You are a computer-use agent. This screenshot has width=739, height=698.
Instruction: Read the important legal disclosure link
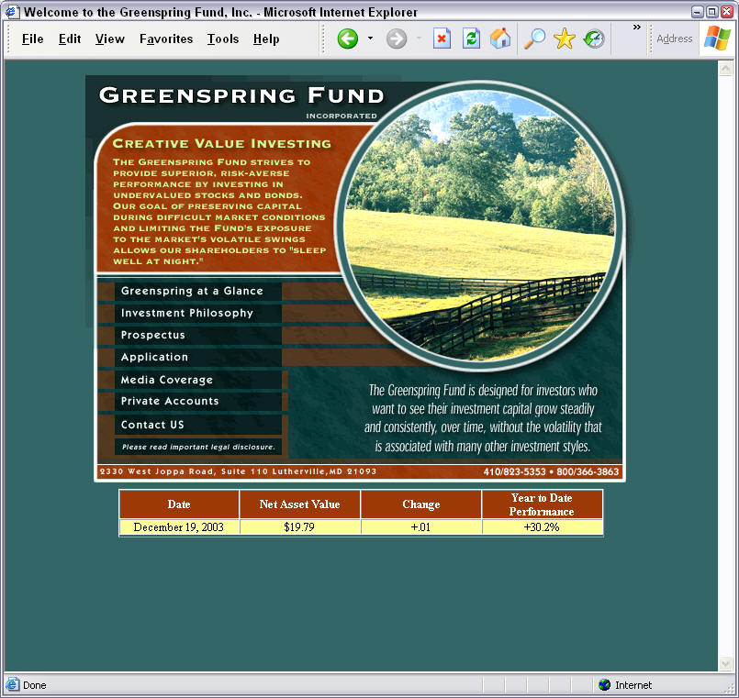(x=198, y=447)
